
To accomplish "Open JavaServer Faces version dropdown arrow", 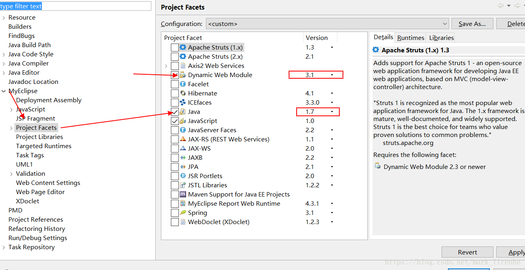I will coord(332,130).
